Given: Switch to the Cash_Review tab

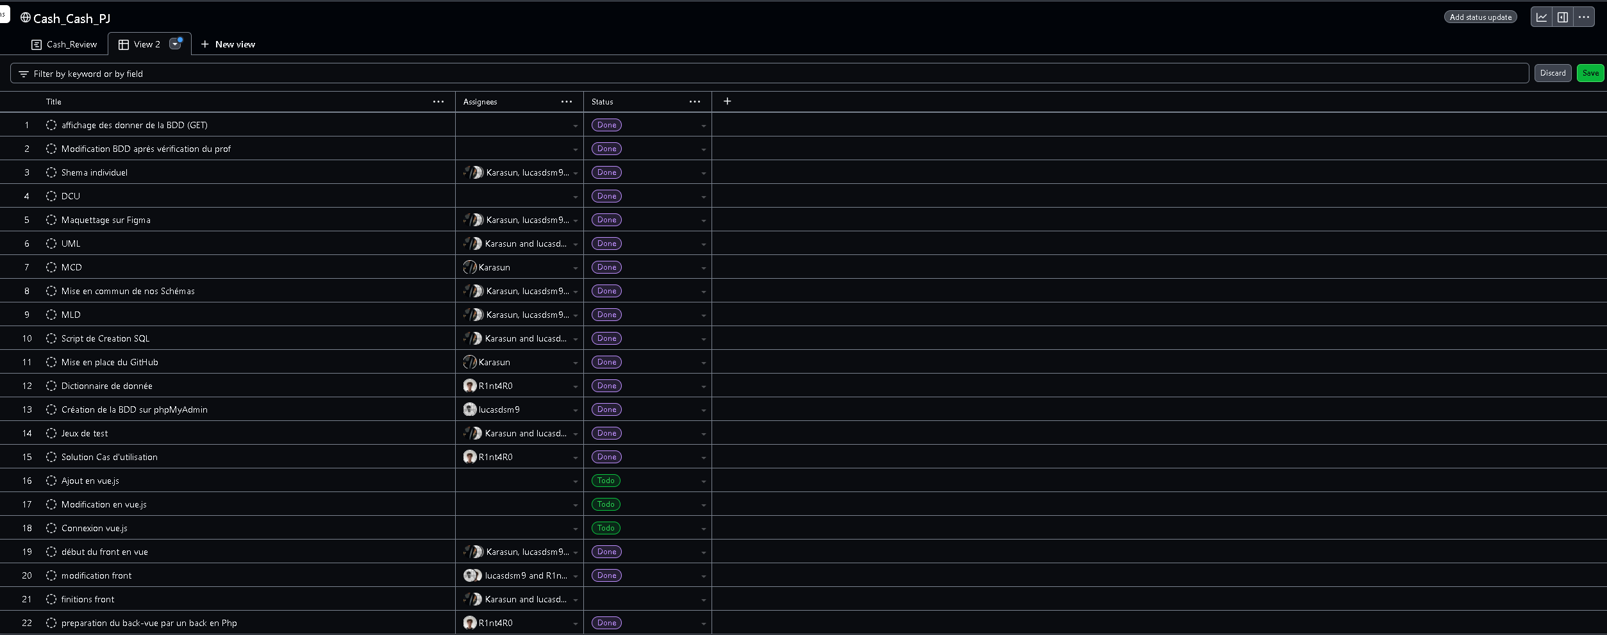Looking at the screenshot, I should [x=64, y=44].
